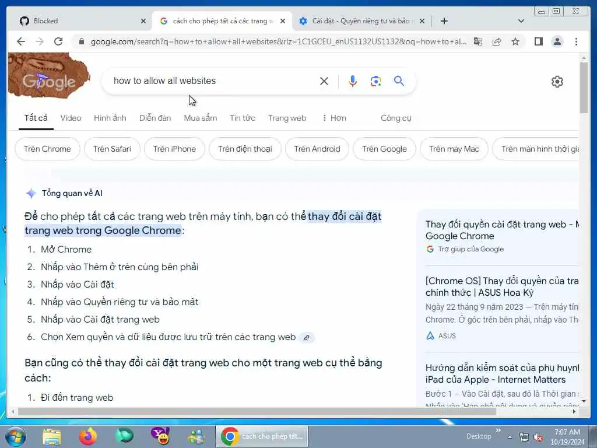Select the Tất cả tab
This screenshot has width=597, height=448.
[36, 118]
